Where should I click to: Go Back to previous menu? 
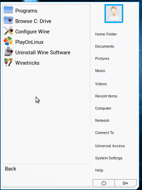[x=10, y=169]
